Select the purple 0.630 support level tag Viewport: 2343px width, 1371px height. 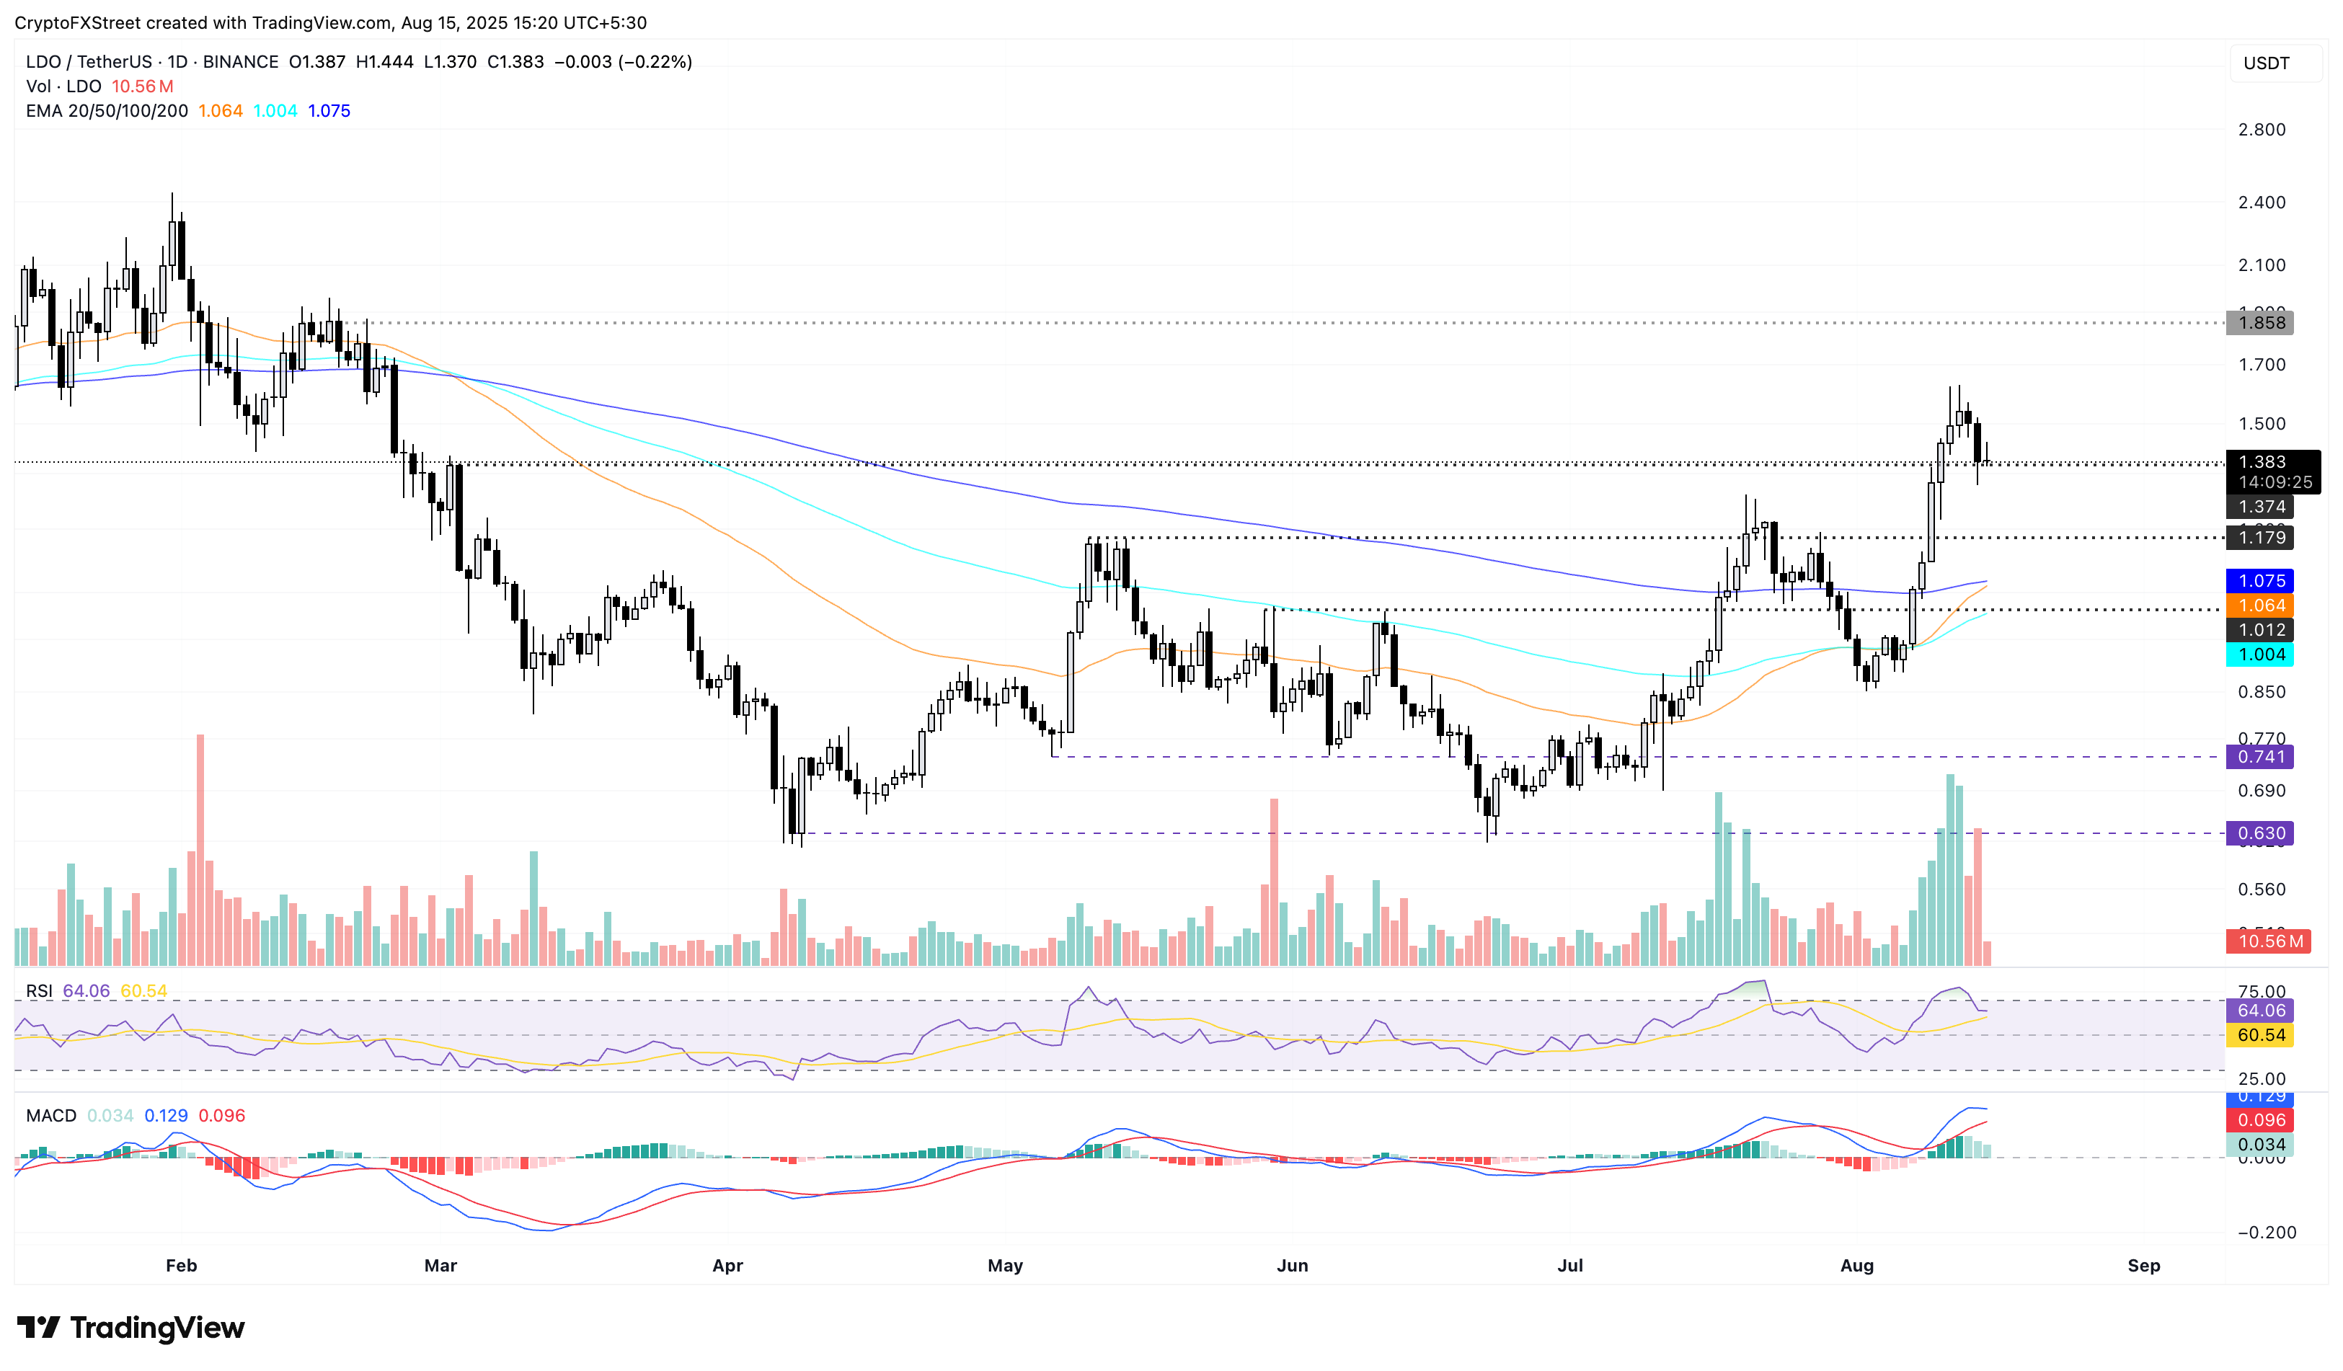(2259, 833)
